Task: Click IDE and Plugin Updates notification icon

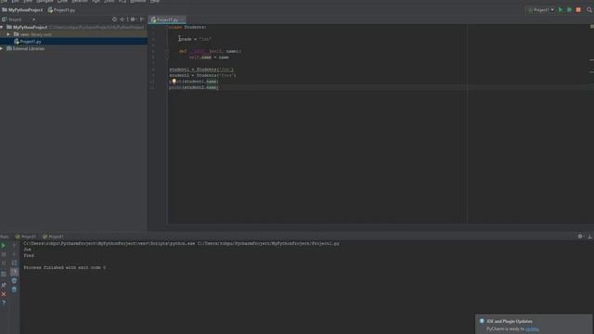Action: 482,321
